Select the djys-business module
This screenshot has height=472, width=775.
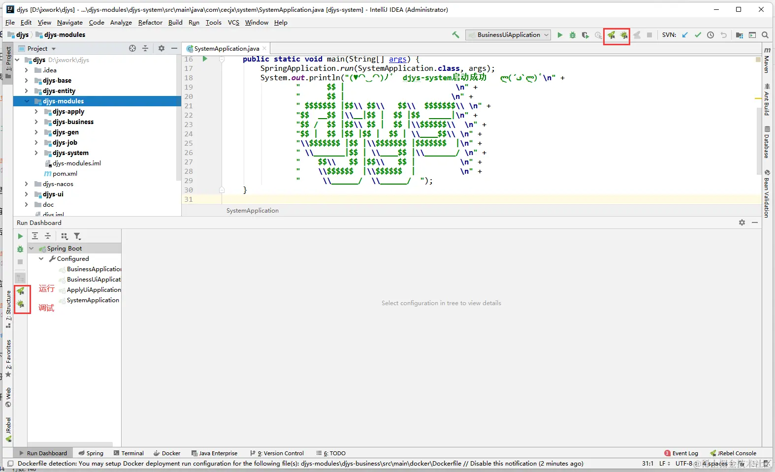coord(73,122)
